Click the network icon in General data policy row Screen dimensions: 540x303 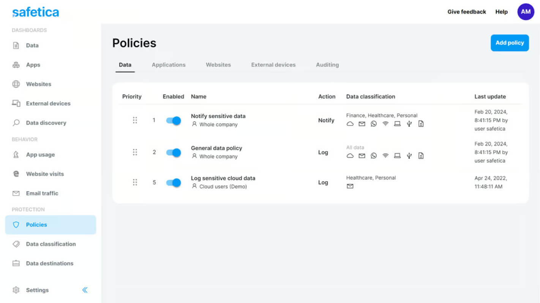click(x=385, y=156)
